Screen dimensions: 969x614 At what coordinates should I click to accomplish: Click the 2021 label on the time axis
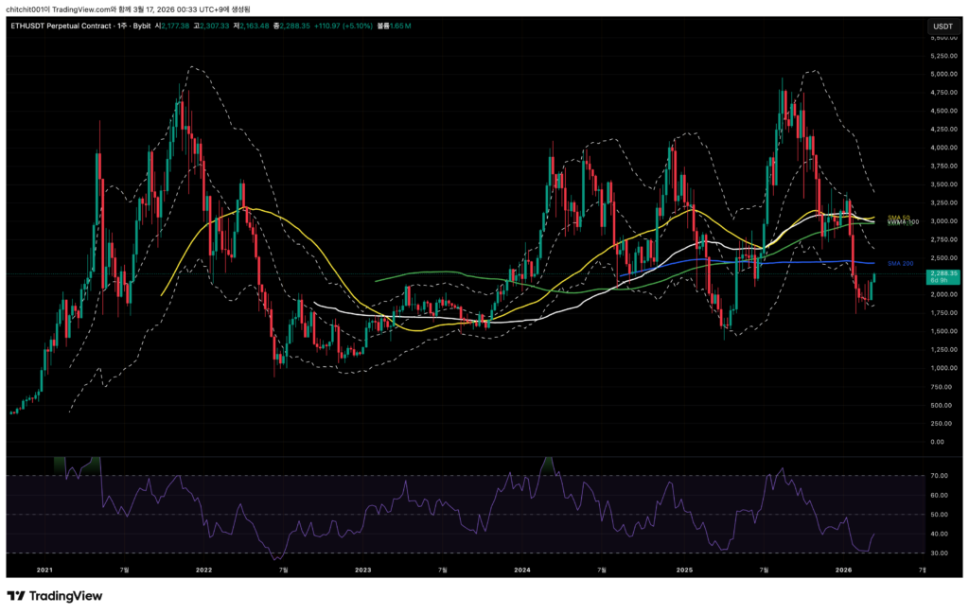coord(43,570)
